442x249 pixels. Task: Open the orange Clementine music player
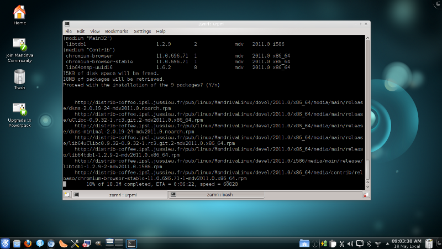pyautogui.click(x=63, y=243)
